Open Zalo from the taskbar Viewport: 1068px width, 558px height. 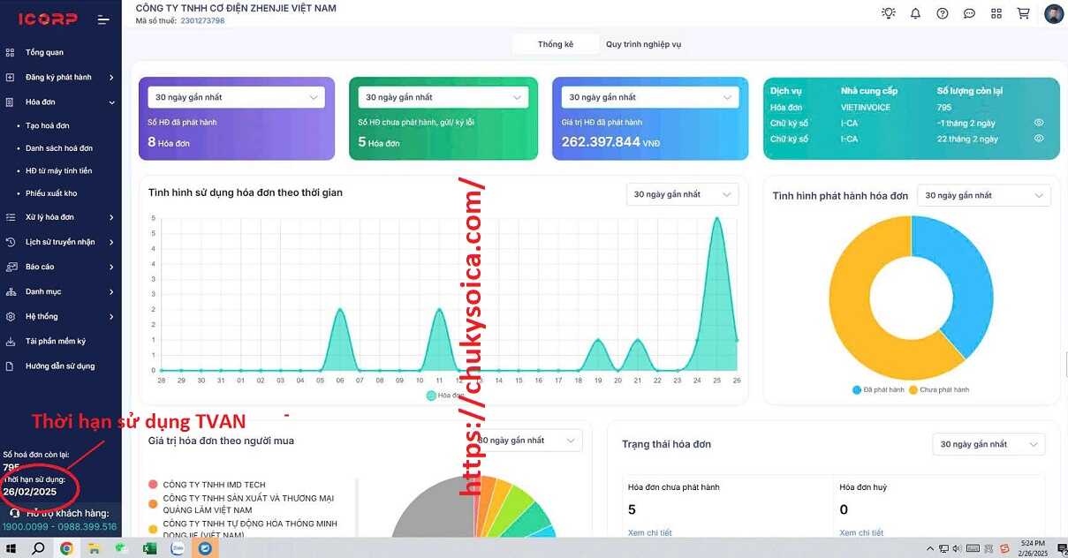pos(178,548)
